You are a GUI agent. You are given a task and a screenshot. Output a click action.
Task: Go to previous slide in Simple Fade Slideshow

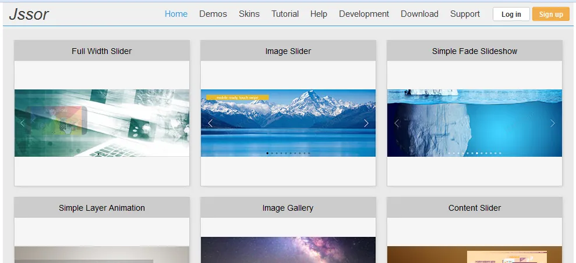(x=397, y=123)
